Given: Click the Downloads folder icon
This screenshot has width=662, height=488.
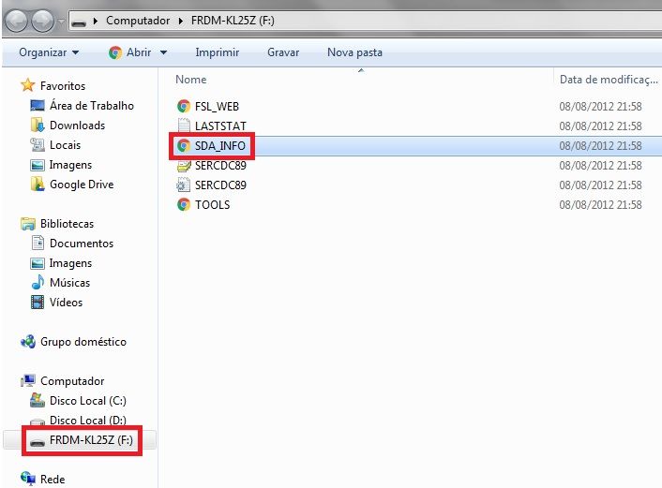Looking at the screenshot, I should point(38,125).
